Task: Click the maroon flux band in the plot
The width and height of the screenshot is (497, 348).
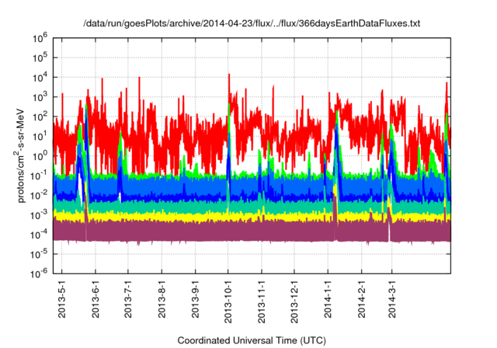Action: coord(233,231)
